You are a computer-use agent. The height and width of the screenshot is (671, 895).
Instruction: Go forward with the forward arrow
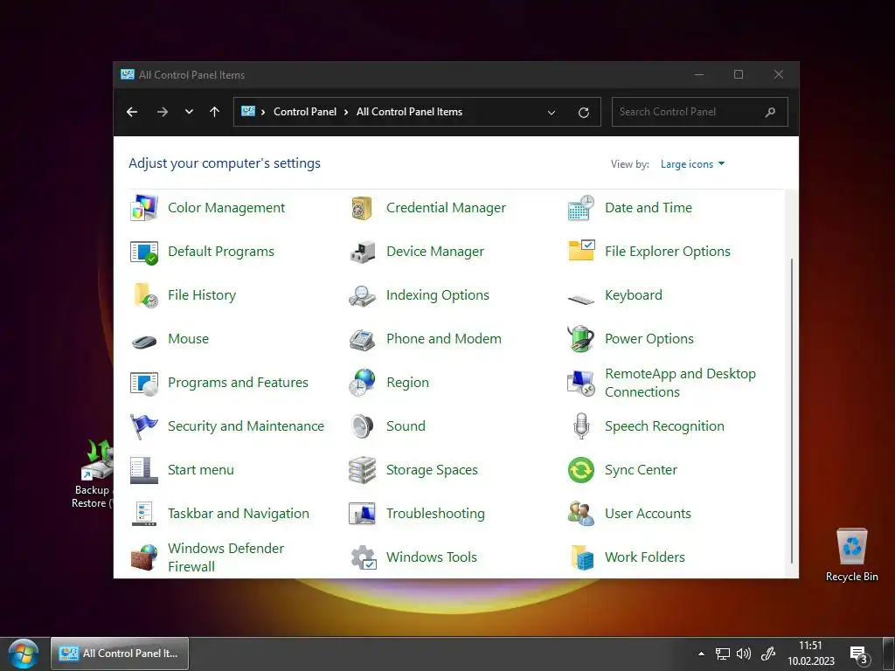click(163, 112)
